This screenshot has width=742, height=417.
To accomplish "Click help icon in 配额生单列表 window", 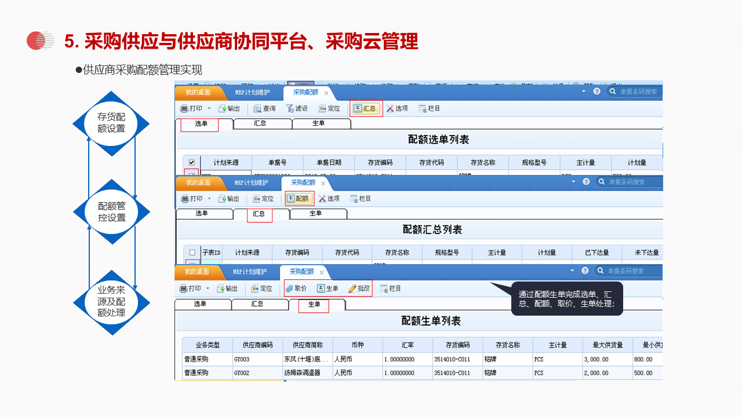I will [x=585, y=271].
